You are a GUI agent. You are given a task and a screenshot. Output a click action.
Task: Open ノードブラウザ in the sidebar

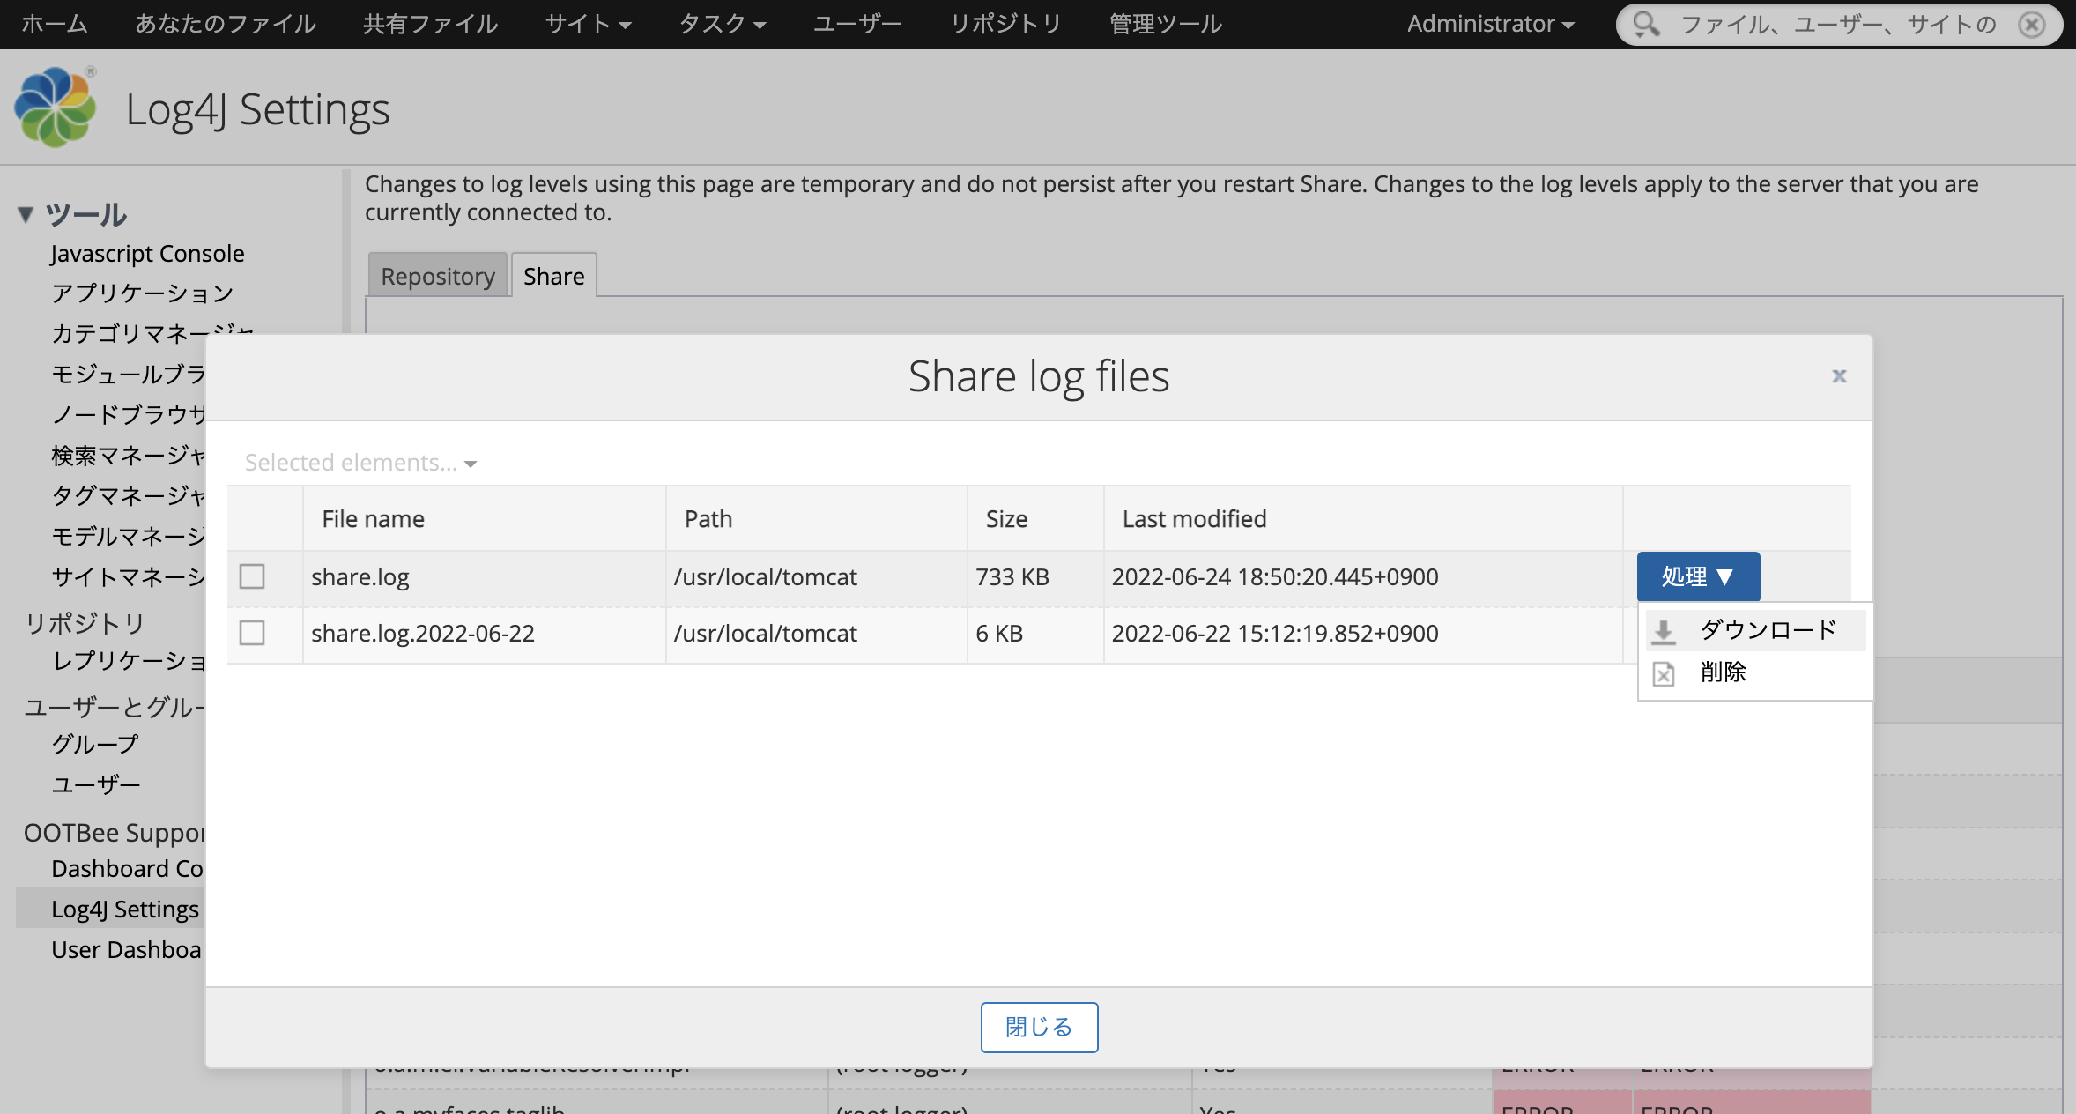(128, 414)
